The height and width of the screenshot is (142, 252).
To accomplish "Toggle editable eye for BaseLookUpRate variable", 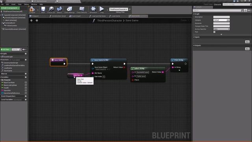I will [x=26, y=85].
